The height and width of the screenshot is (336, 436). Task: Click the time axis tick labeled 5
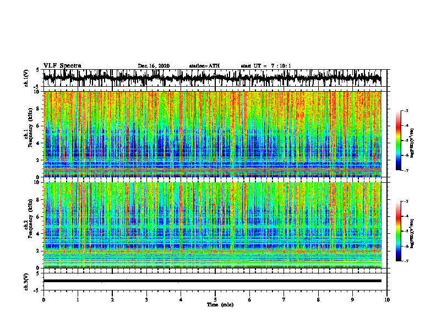point(215,300)
